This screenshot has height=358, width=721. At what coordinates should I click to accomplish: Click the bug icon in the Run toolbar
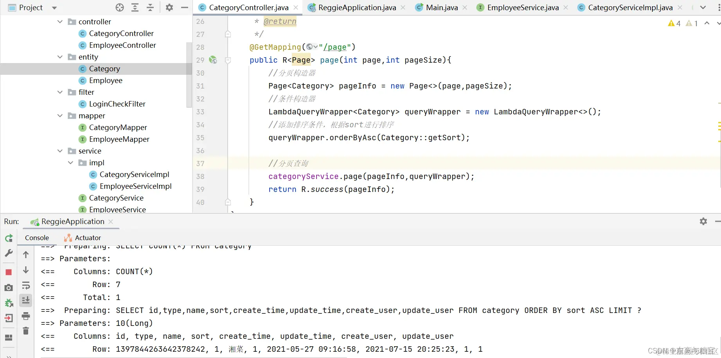[9, 303]
